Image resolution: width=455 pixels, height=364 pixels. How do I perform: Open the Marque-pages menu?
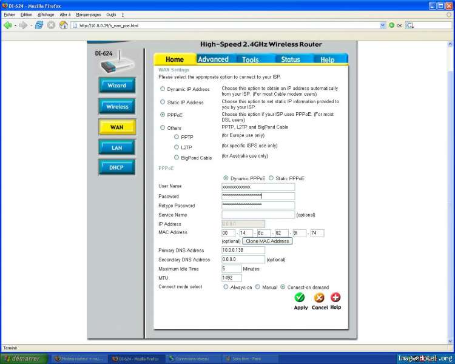point(89,15)
